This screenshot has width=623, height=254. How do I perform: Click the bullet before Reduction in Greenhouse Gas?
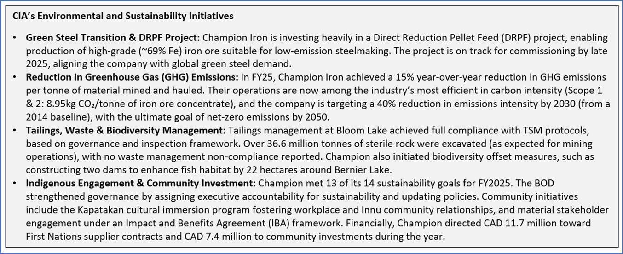tap(14, 77)
